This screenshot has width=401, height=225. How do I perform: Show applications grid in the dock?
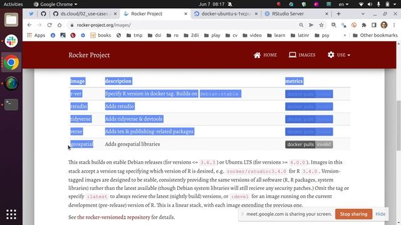(x=11, y=214)
